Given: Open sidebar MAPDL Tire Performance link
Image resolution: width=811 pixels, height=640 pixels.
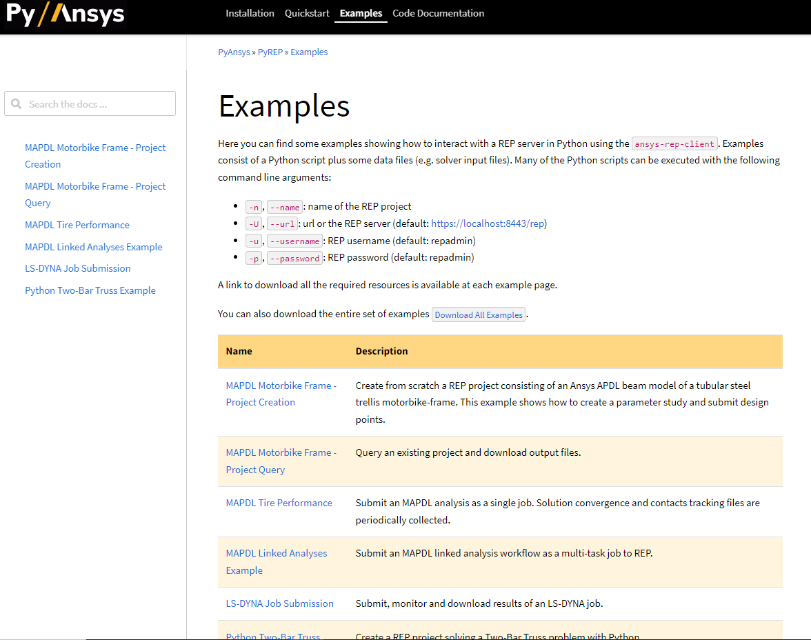Looking at the screenshot, I should 77,225.
